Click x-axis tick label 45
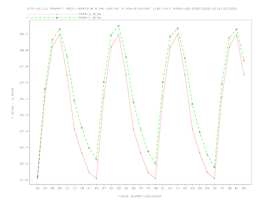The width and height of the screenshot is (266, 205). pyautogui.click(x=148, y=188)
